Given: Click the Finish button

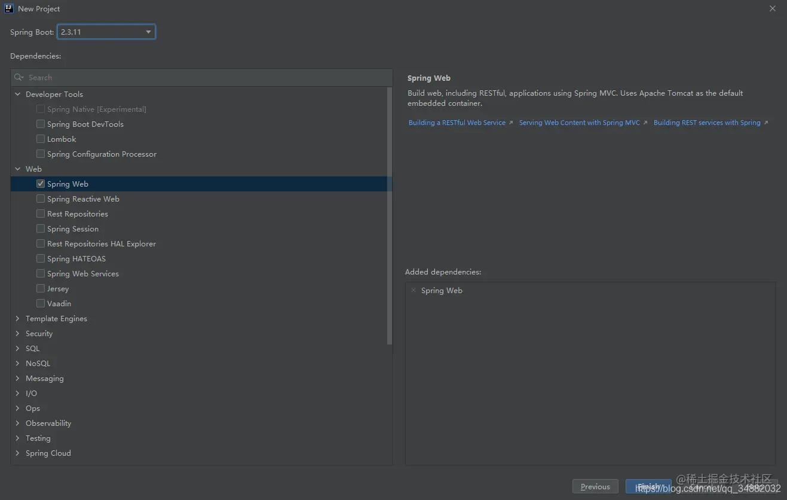Looking at the screenshot, I should tap(648, 487).
